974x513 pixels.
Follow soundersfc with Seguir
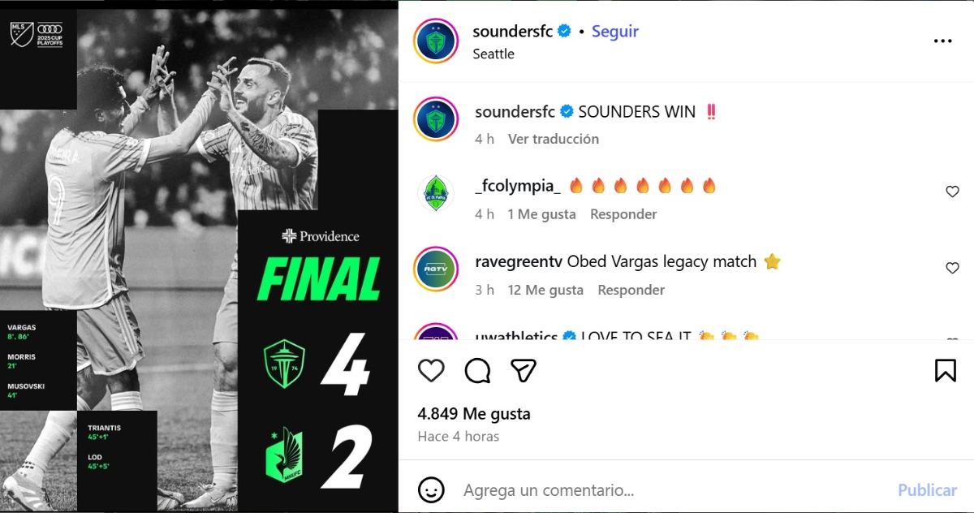pyautogui.click(x=615, y=31)
